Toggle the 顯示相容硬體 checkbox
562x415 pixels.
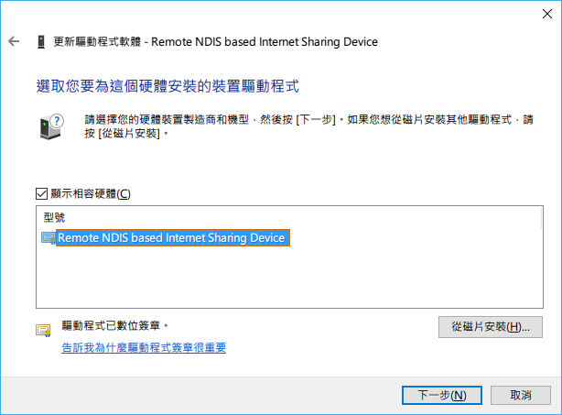click(41, 193)
